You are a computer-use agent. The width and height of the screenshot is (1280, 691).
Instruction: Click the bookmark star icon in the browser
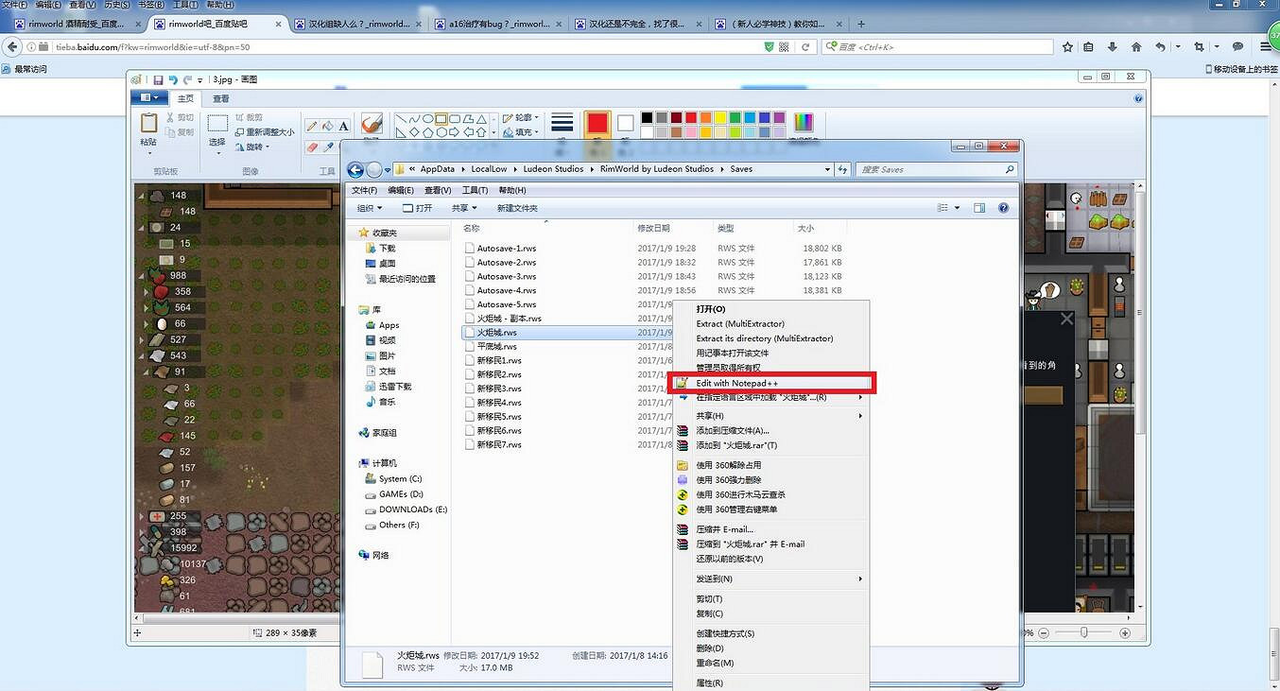(x=1067, y=46)
